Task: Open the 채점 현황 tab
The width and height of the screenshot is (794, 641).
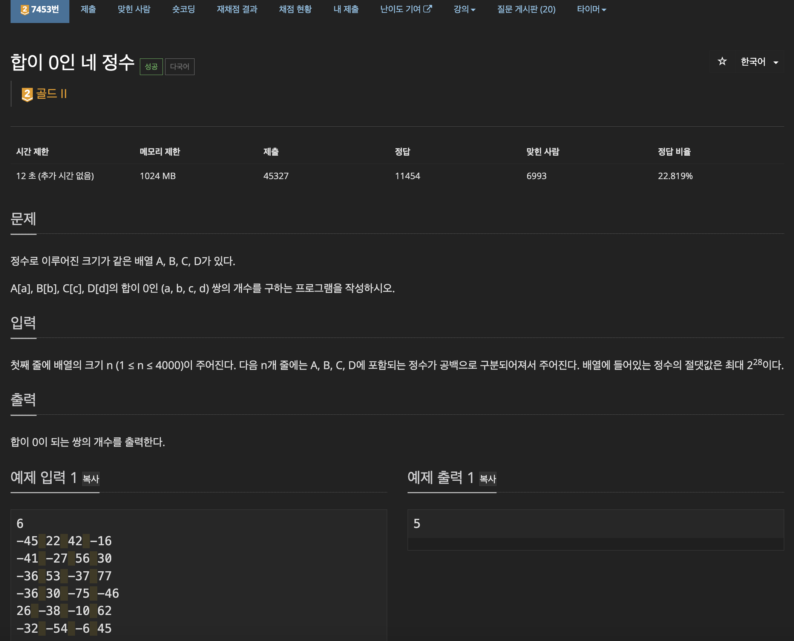Action: [295, 9]
